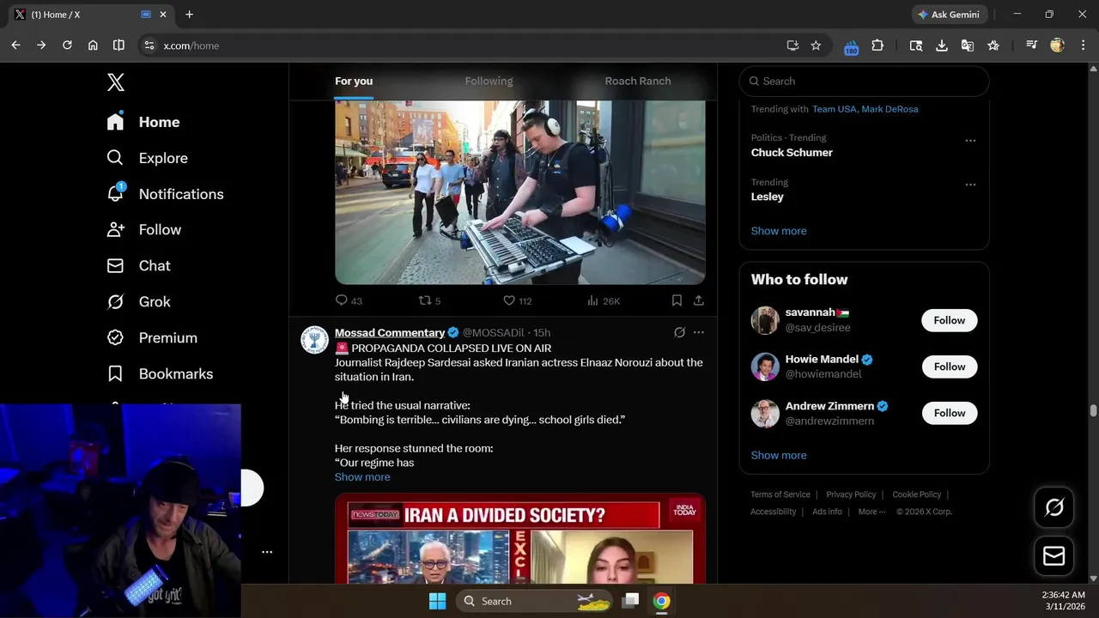This screenshot has height=618, width=1099.
Task: Select the Grok icon in the sidebar
Action: tap(115, 302)
